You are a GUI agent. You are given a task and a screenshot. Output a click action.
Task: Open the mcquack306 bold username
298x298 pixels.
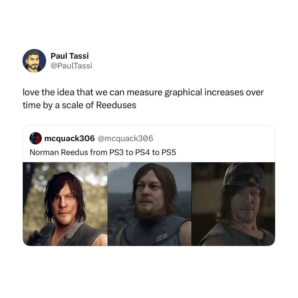pos(69,138)
